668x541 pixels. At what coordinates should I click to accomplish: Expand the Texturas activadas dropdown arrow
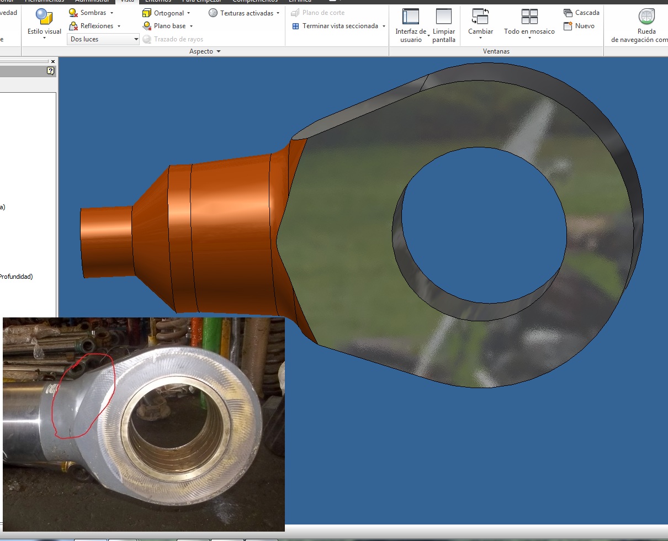pos(278,13)
